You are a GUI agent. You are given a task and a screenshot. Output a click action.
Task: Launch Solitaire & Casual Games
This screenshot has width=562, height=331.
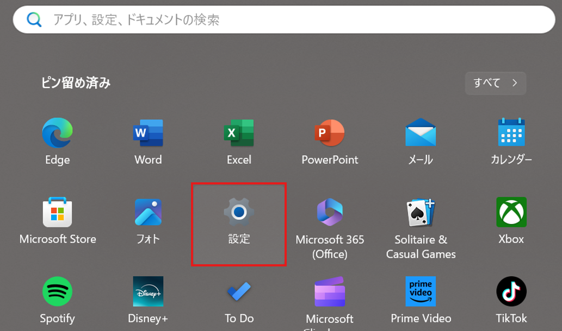420,220
